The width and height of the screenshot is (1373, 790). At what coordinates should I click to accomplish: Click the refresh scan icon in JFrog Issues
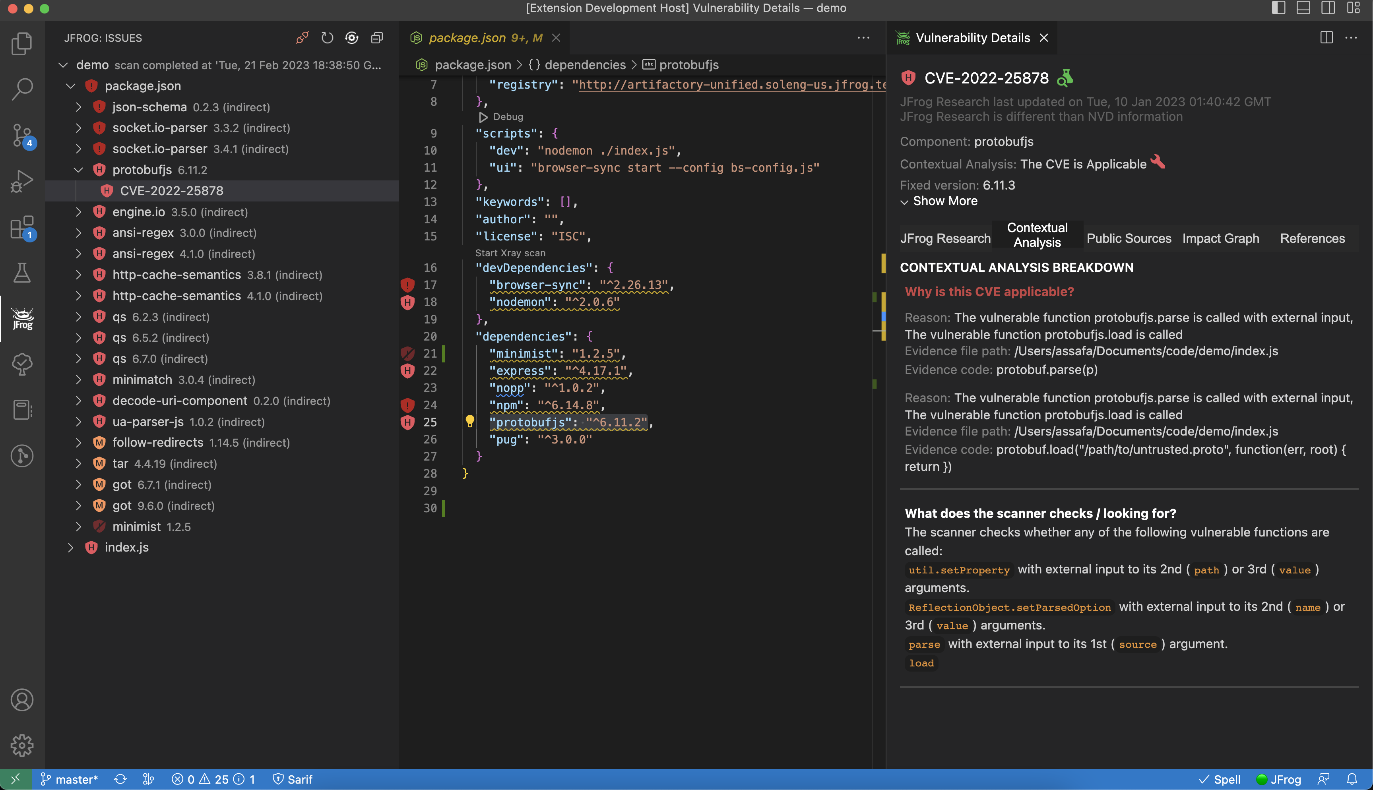(327, 37)
